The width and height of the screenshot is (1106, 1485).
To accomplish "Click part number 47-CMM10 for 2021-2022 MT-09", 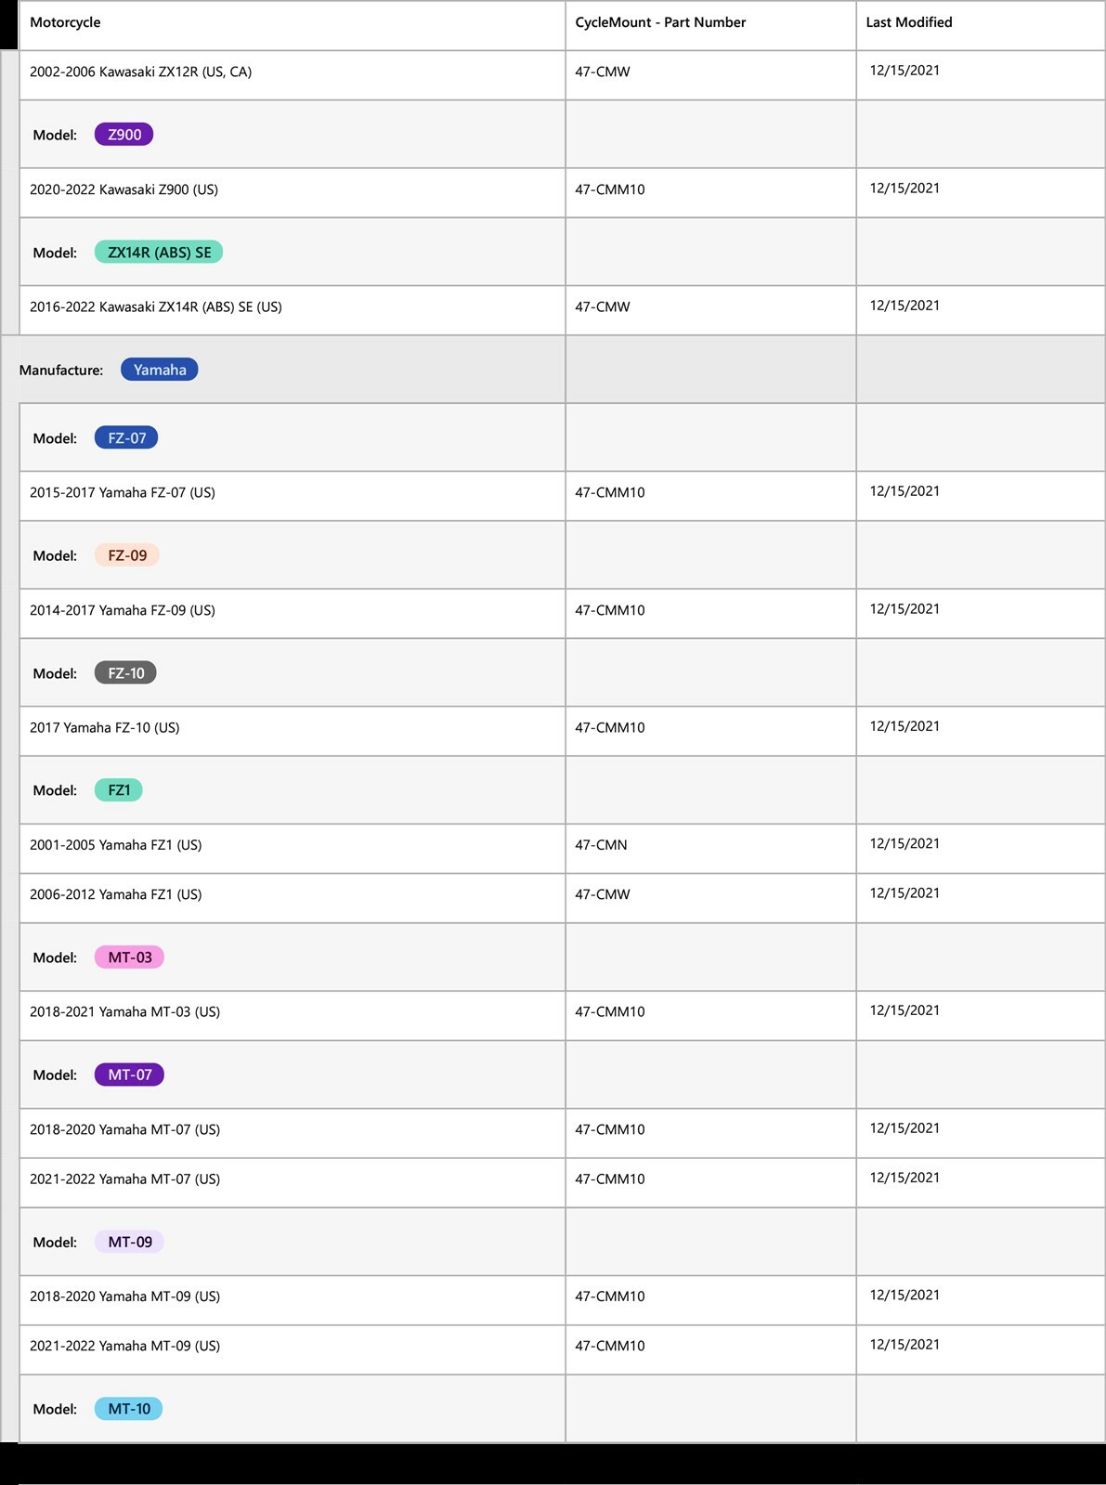I will click(x=609, y=1346).
